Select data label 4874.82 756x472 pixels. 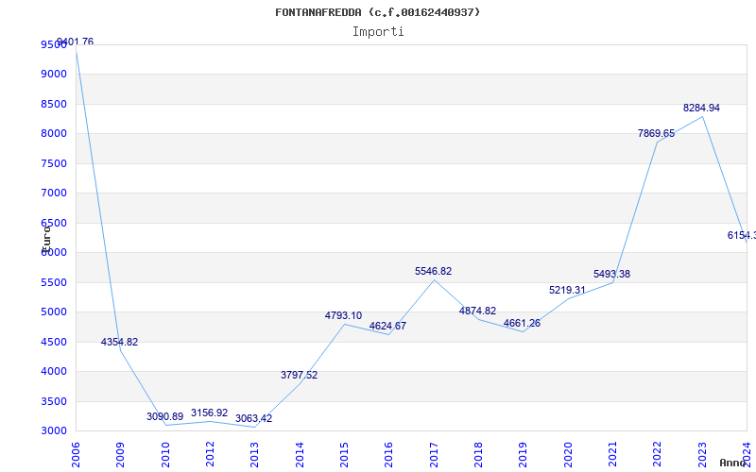click(477, 311)
